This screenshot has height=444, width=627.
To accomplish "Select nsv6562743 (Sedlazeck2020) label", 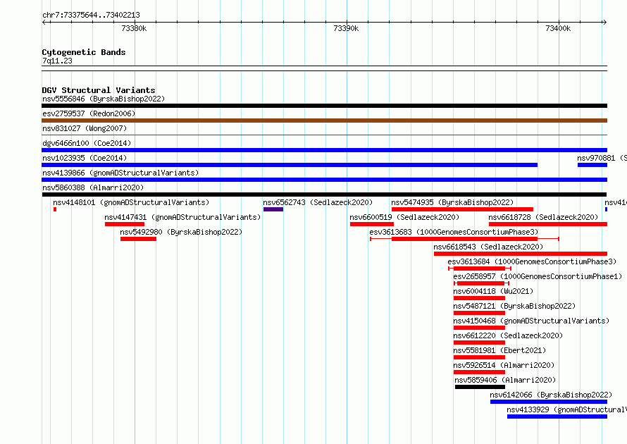I will tap(318, 202).
